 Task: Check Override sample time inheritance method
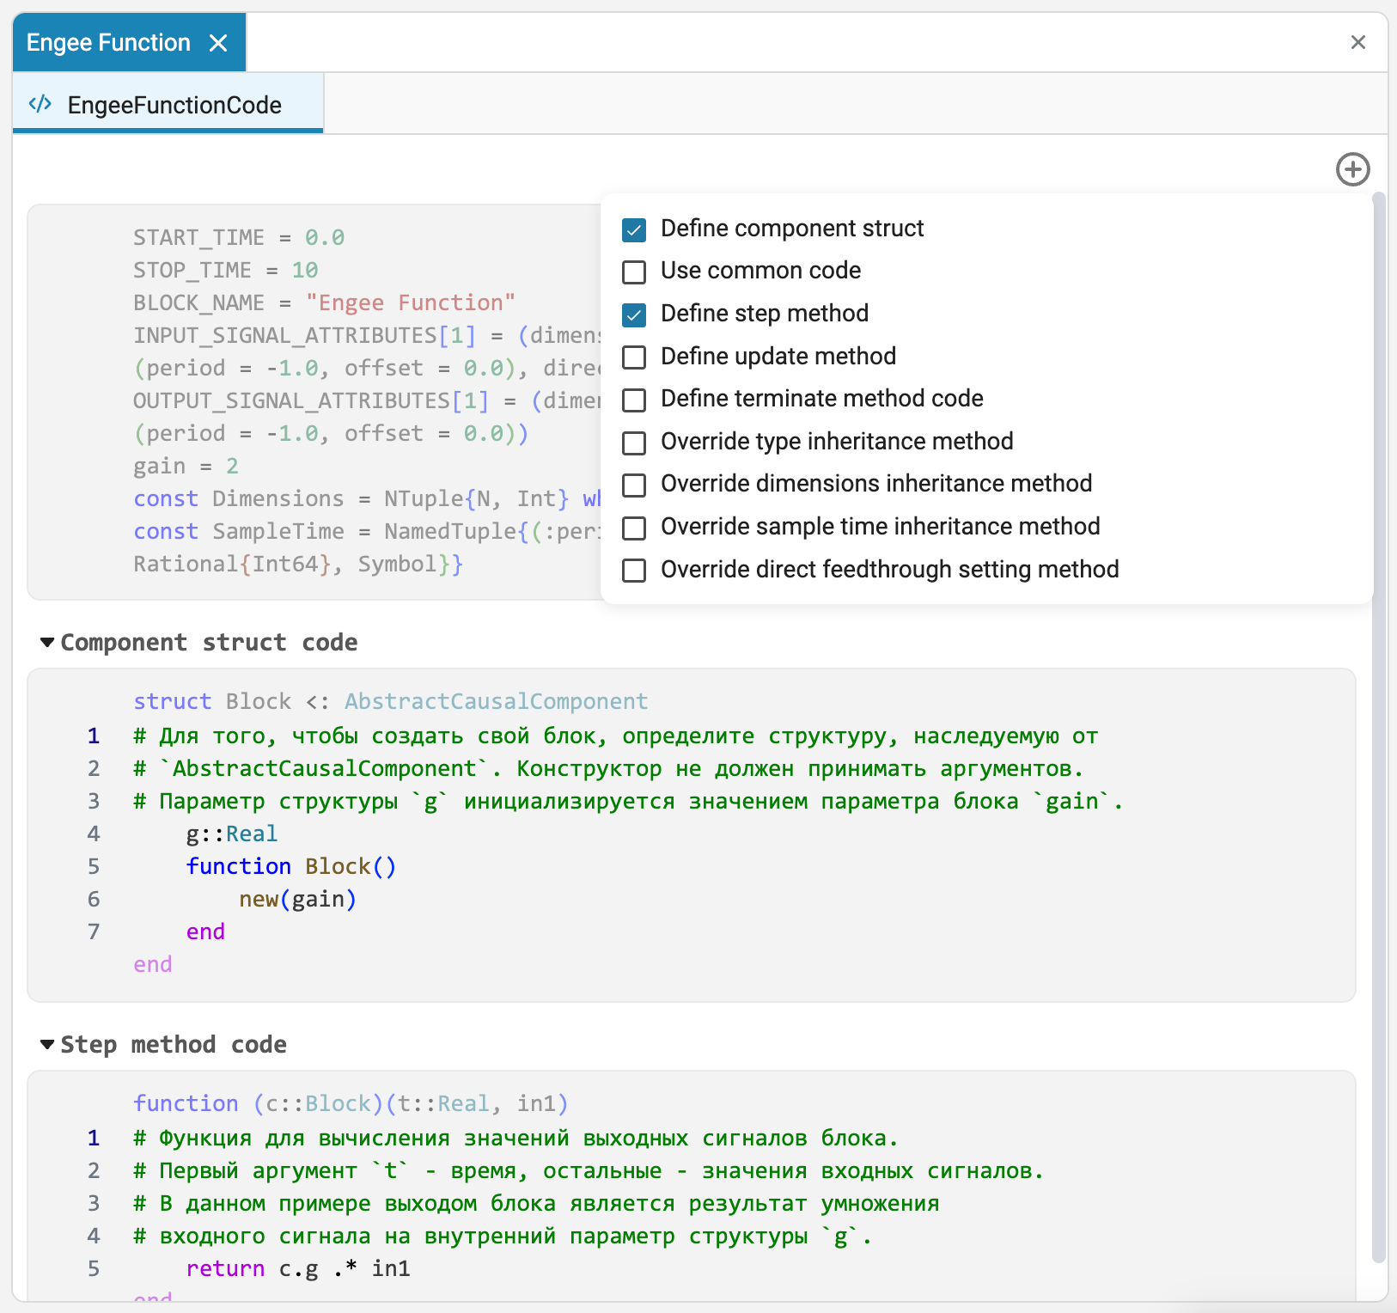(634, 528)
